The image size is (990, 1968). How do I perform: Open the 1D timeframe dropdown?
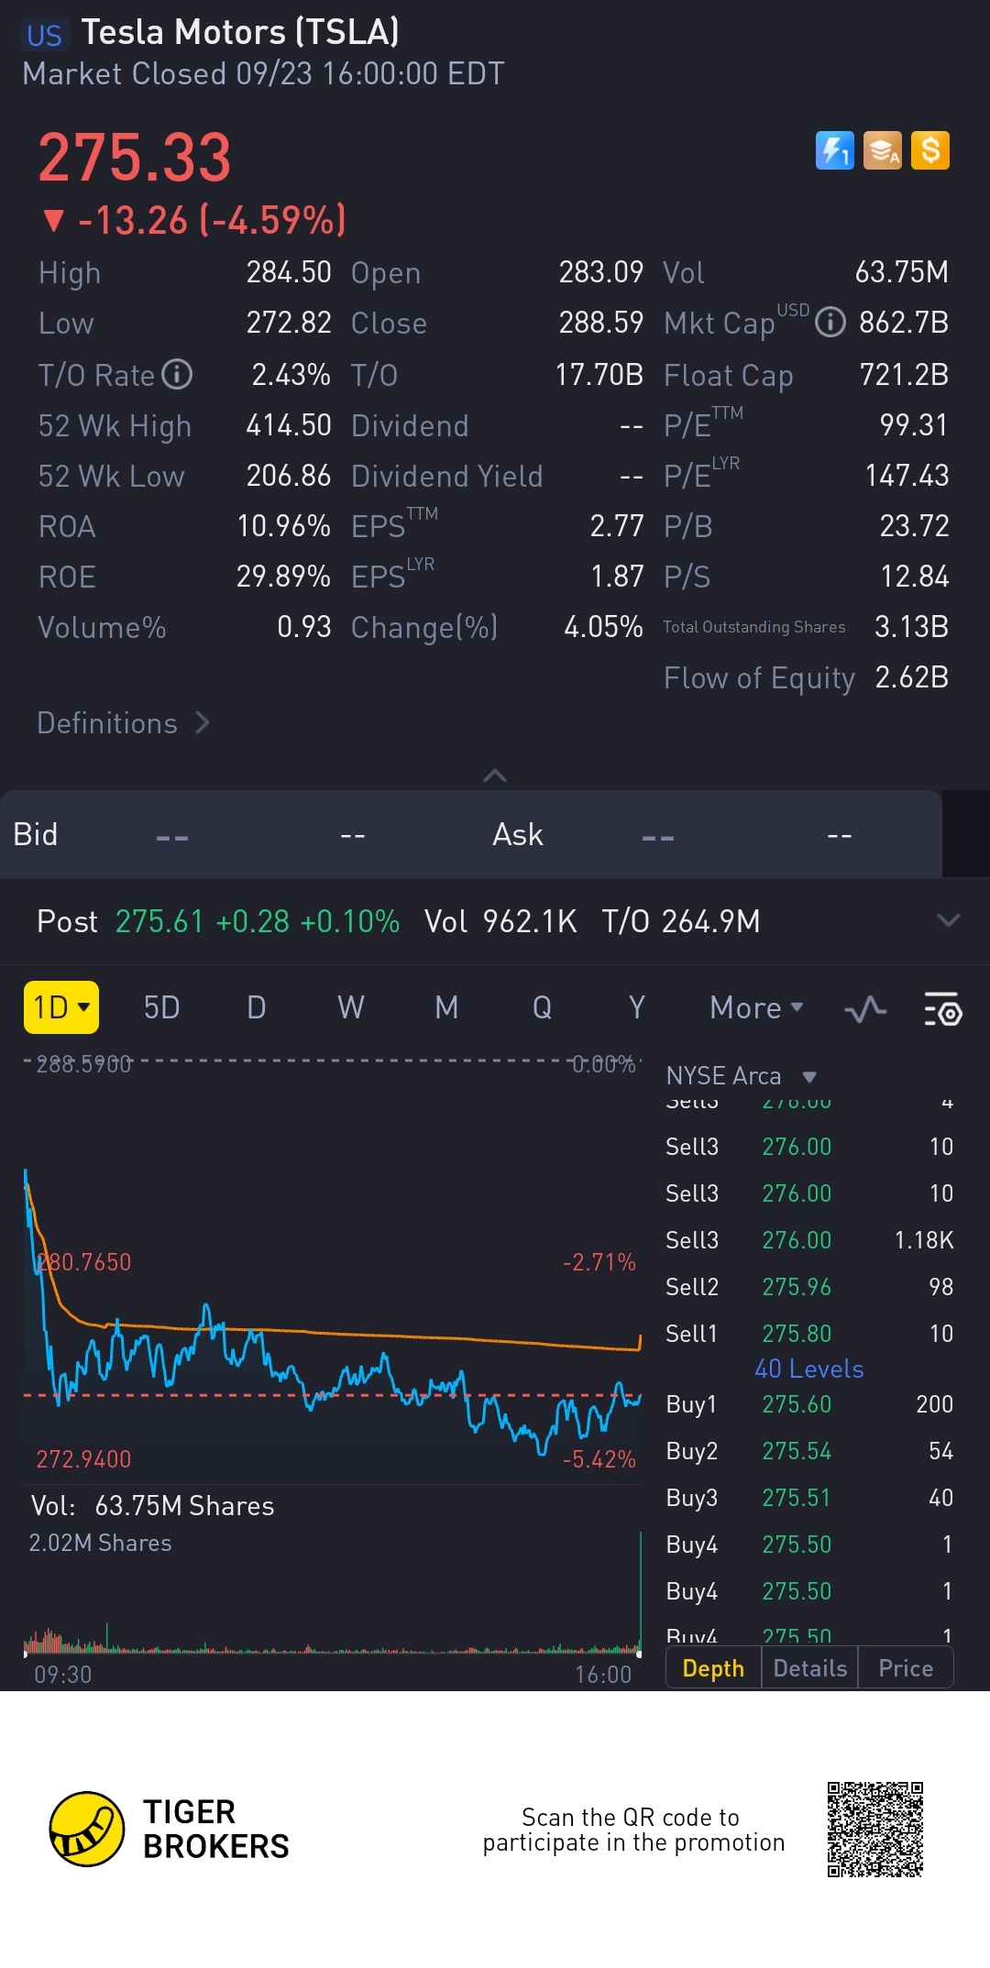60,1008
